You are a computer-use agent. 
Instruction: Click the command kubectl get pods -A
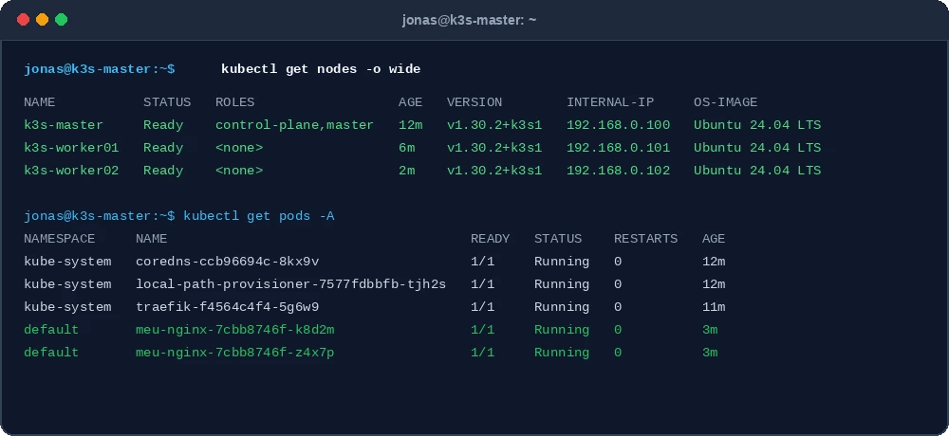[x=259, y=216]
